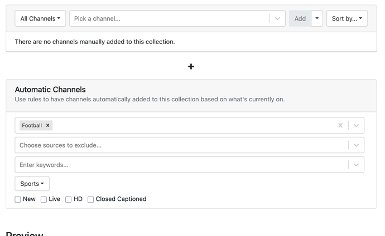
Task: Expand the keywords field chevron
Action: (356, 165)
